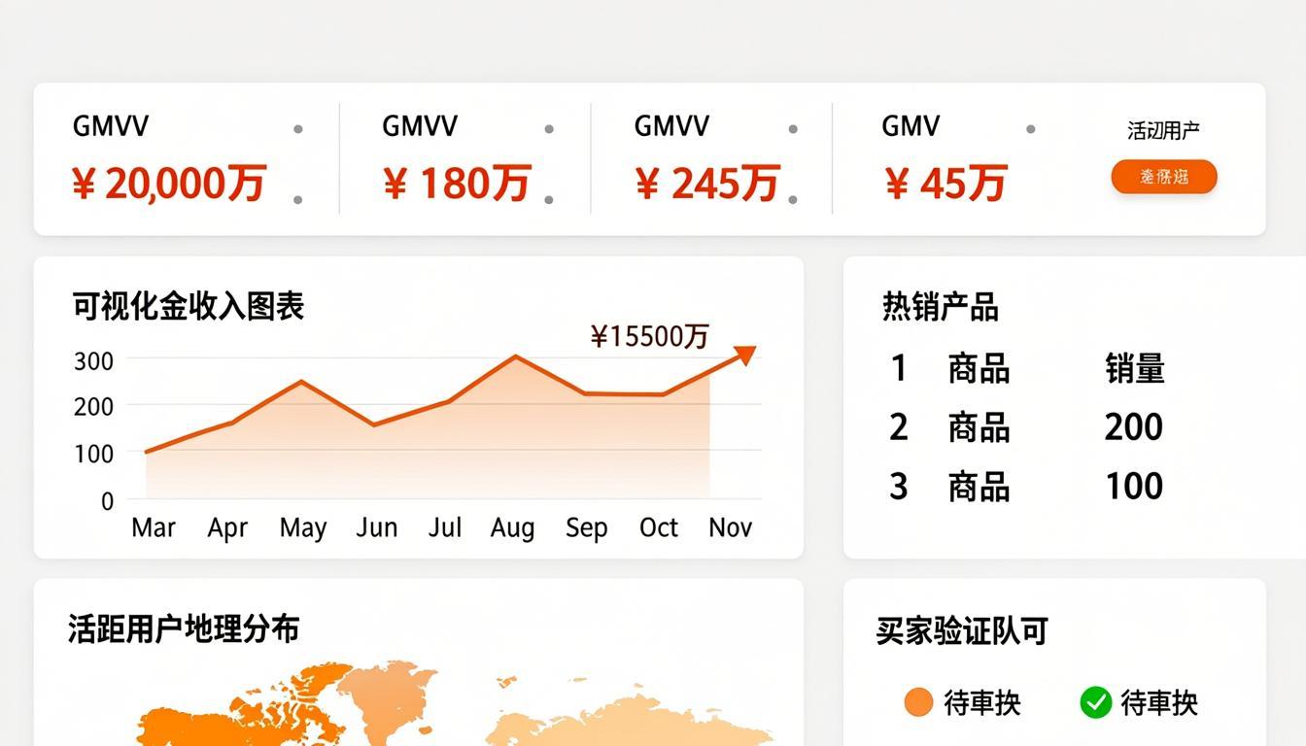Select the ¥ 20,000万 GMVV value
Image resolution: width=1306 pixels, height=746 pixels.
(169, 183)
